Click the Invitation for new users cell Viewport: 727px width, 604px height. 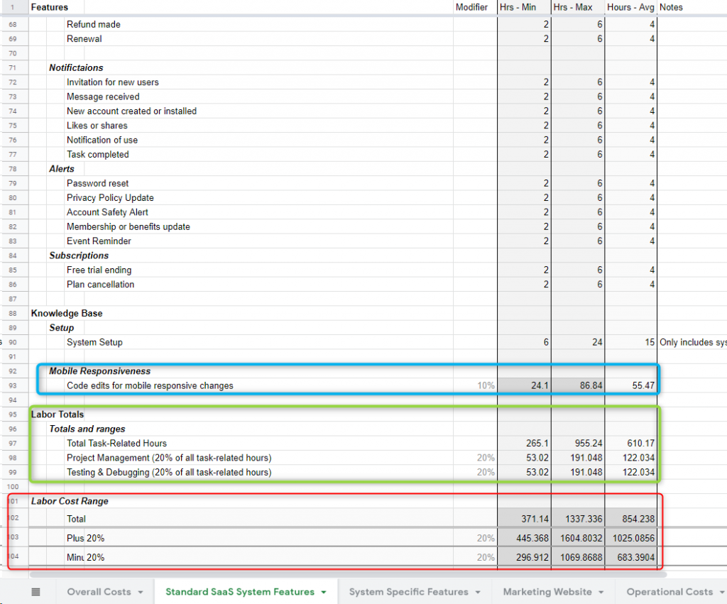112,82
